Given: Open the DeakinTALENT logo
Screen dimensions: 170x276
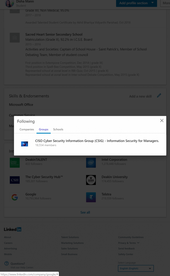Looking at the screenshot, I should click(x=15, y=163).
